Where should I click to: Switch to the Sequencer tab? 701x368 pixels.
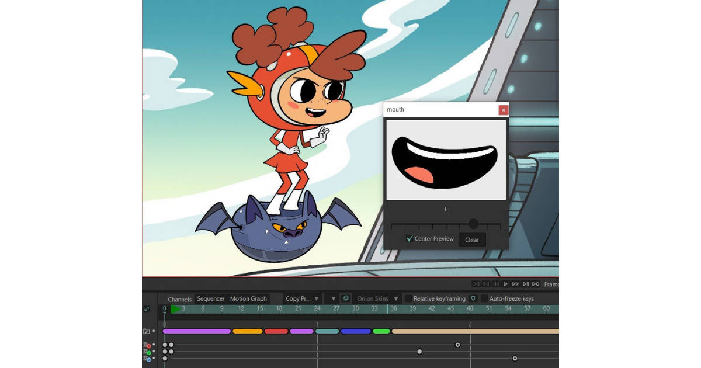pos(210,298)
